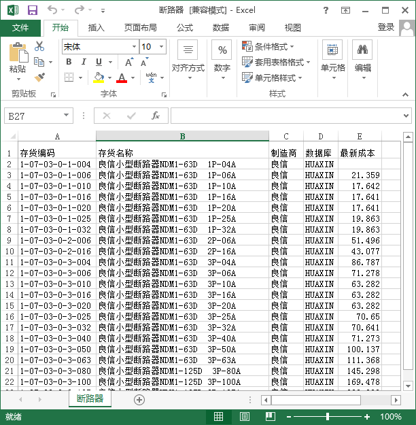Switch to Normal view icon
The height and width of the screenshot is (425, 416).
point(218,417)
